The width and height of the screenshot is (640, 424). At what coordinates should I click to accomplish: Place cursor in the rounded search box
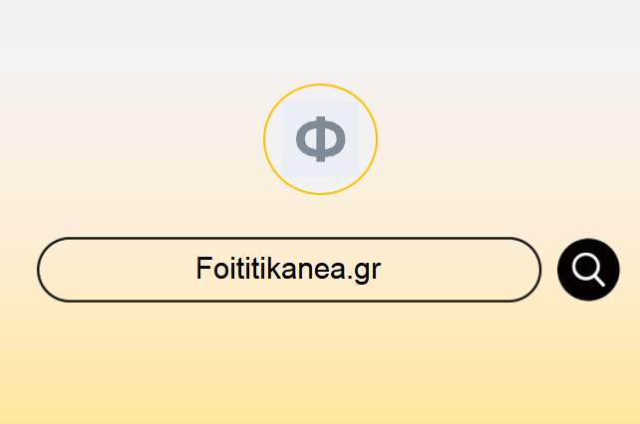[289, 270]
